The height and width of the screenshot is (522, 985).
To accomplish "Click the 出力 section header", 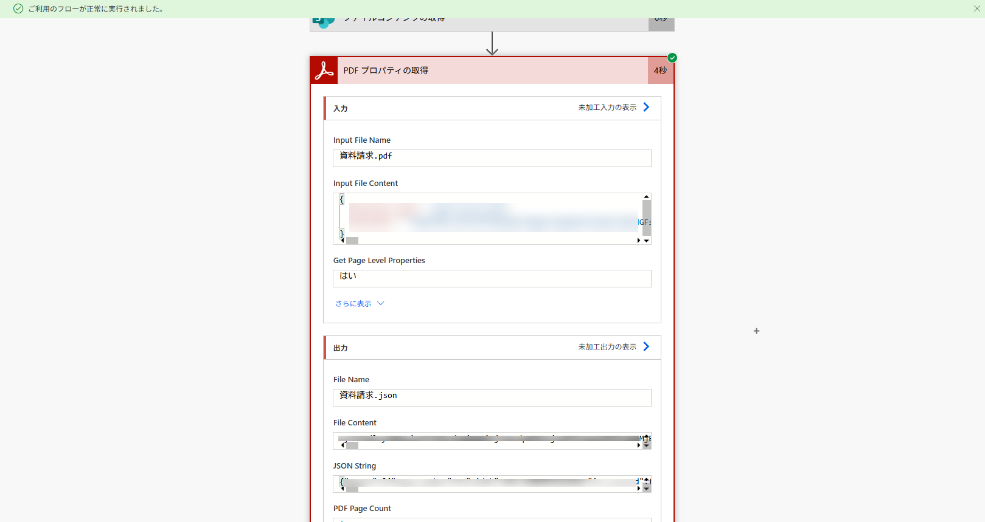I will tap(492, 348).
